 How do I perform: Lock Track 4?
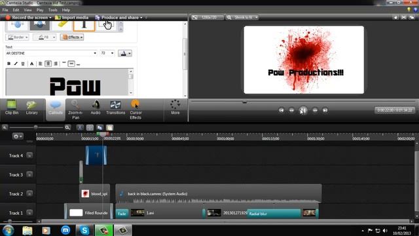pyautogui.click(x=29, y=155)
